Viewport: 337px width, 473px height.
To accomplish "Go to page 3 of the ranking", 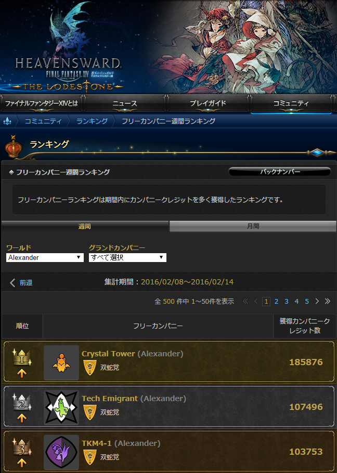I will [x=287, y=301].
